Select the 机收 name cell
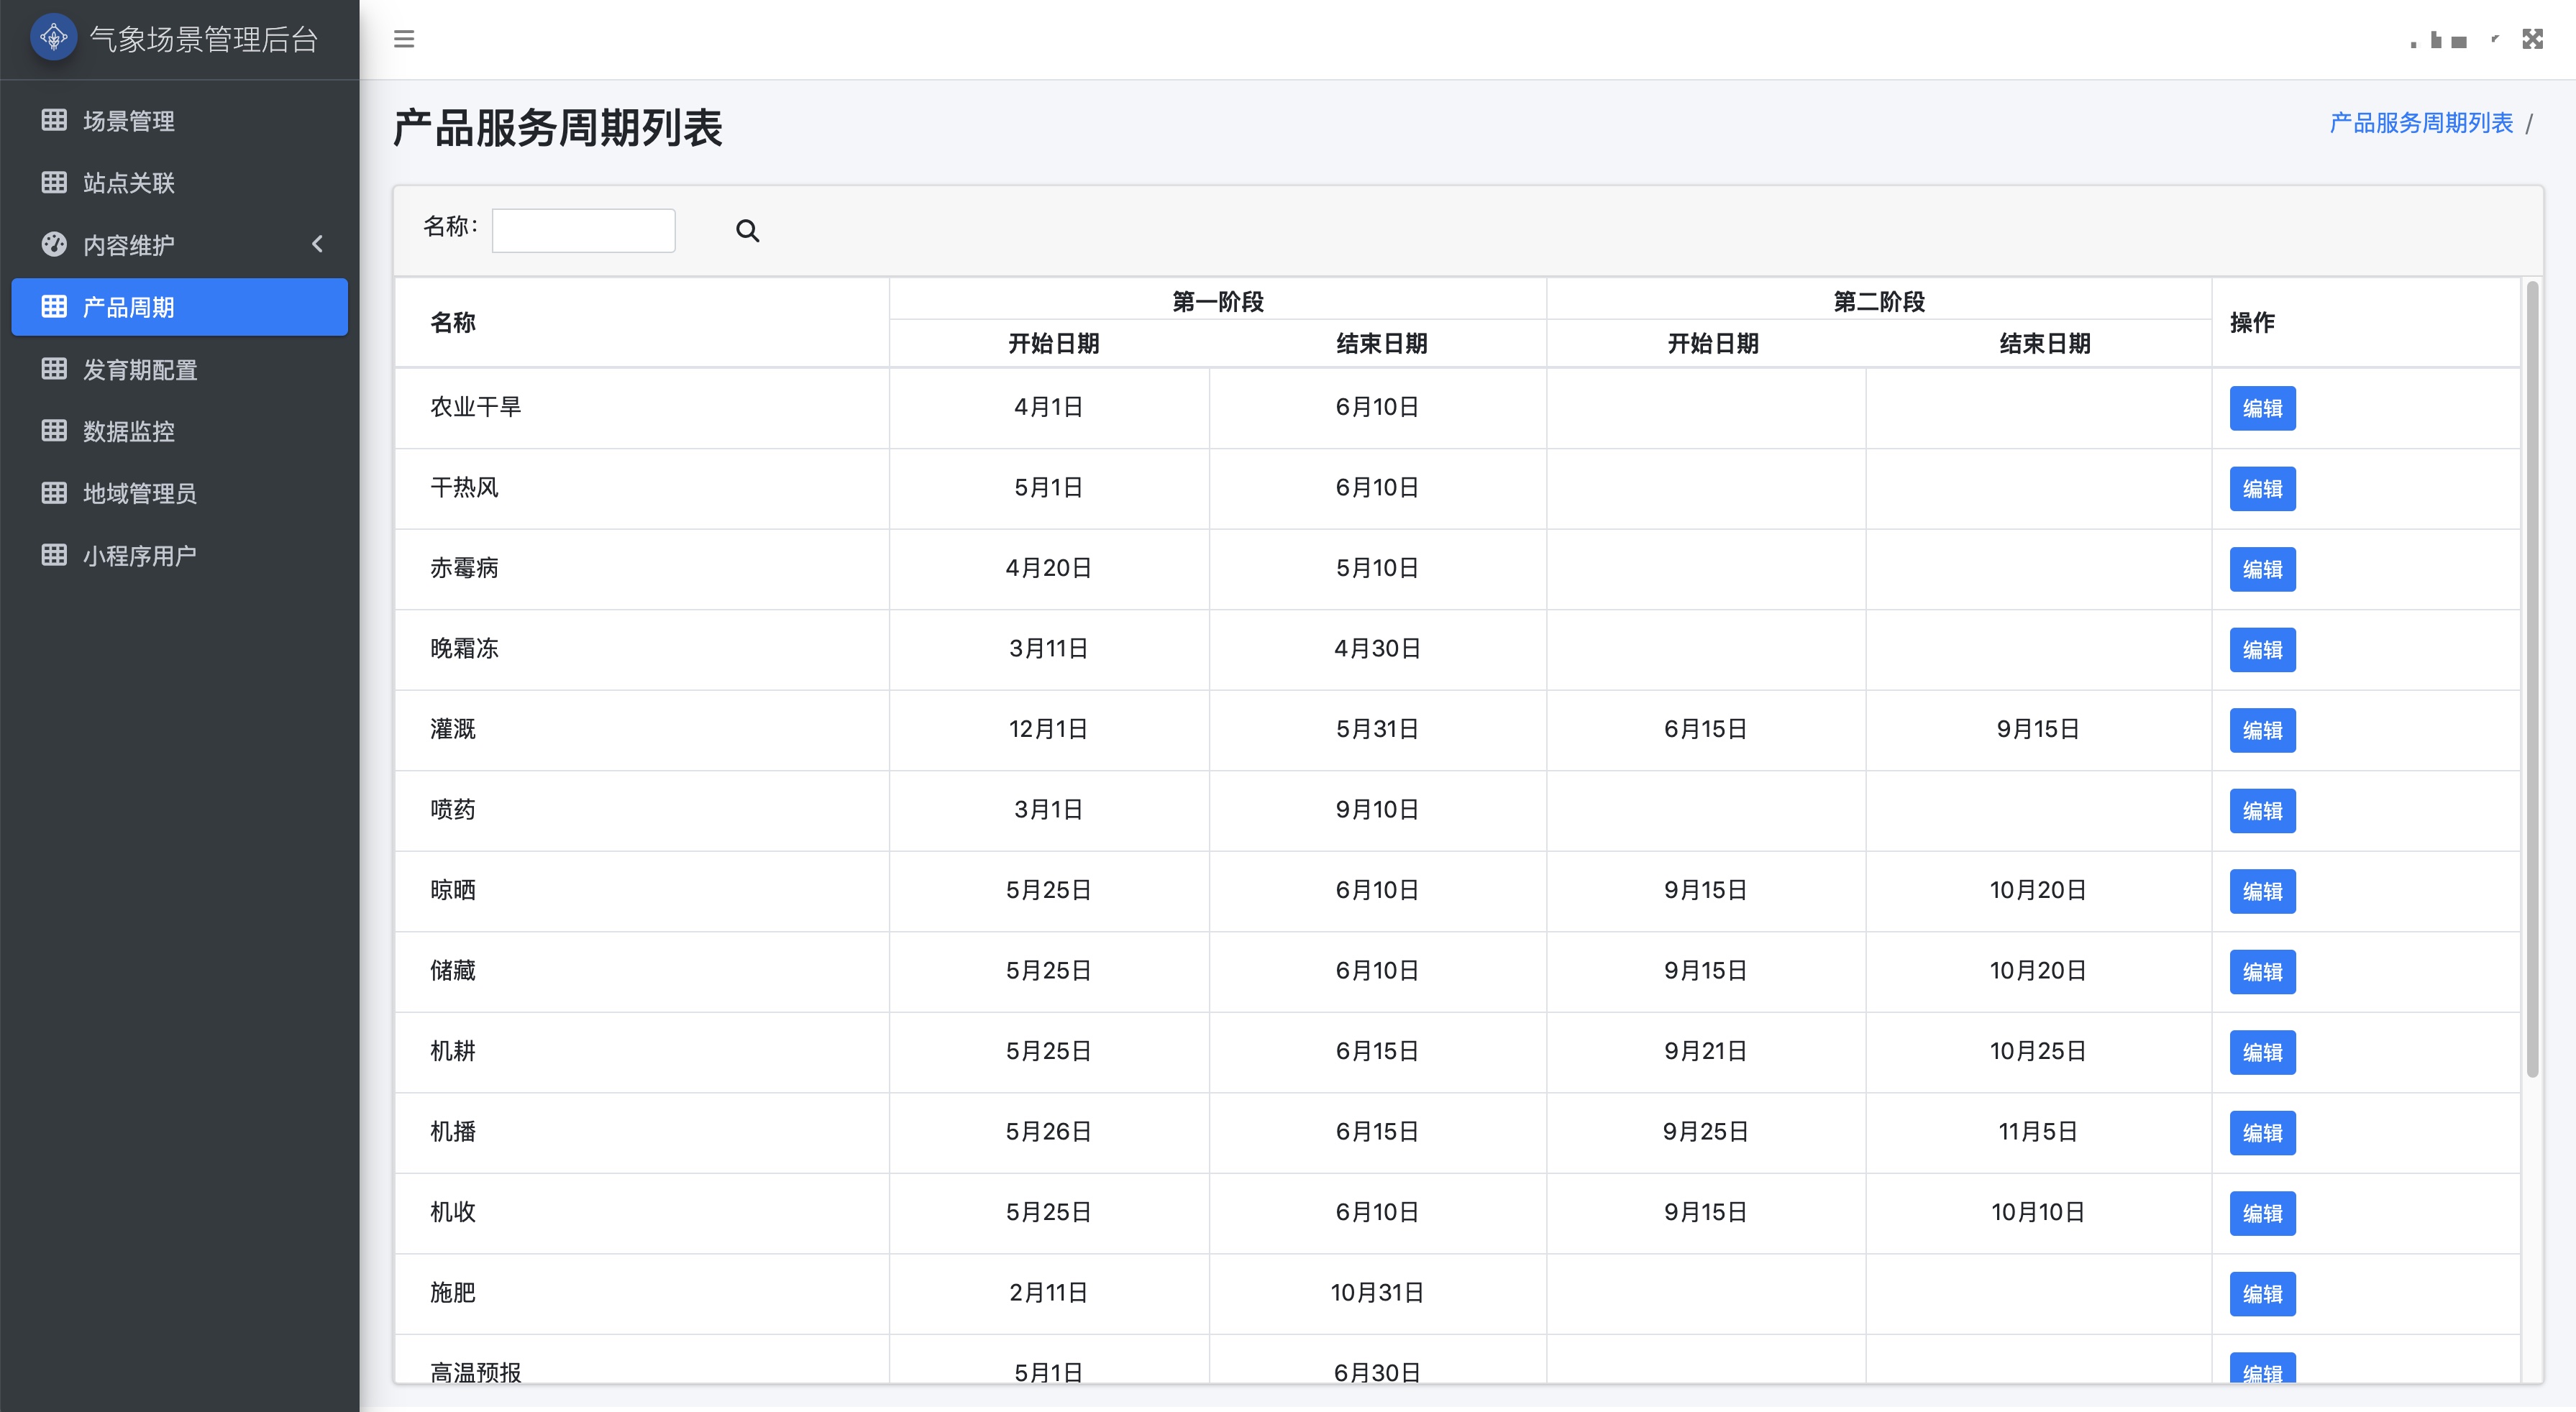This screenshot has width=2576, height=1412. [642, 1212]
